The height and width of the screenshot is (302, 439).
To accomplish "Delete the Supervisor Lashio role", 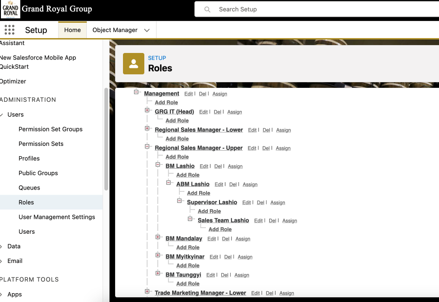I will tap(260, 203).
